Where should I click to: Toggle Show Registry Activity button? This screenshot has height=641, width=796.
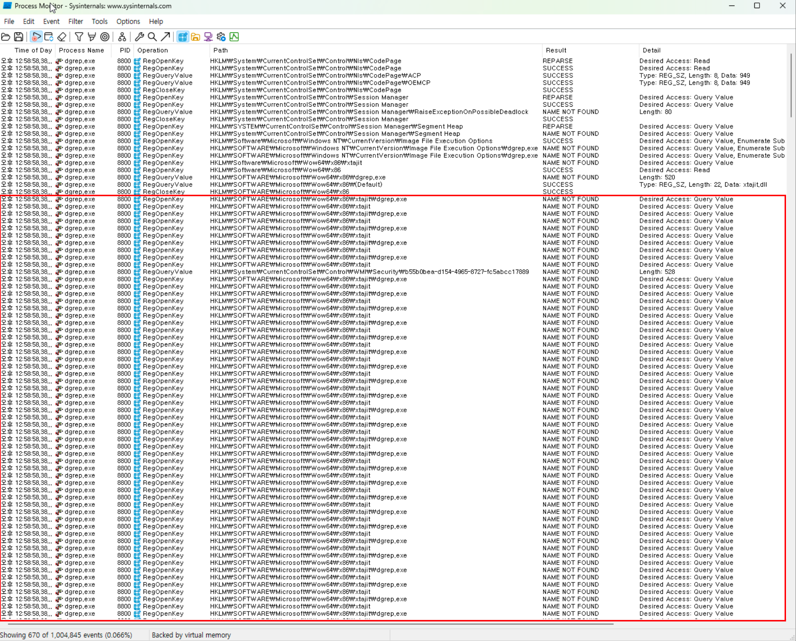point(183,37)
